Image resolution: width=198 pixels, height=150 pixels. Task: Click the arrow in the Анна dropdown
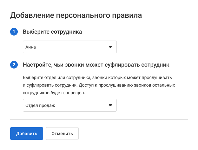click(110, 47)
